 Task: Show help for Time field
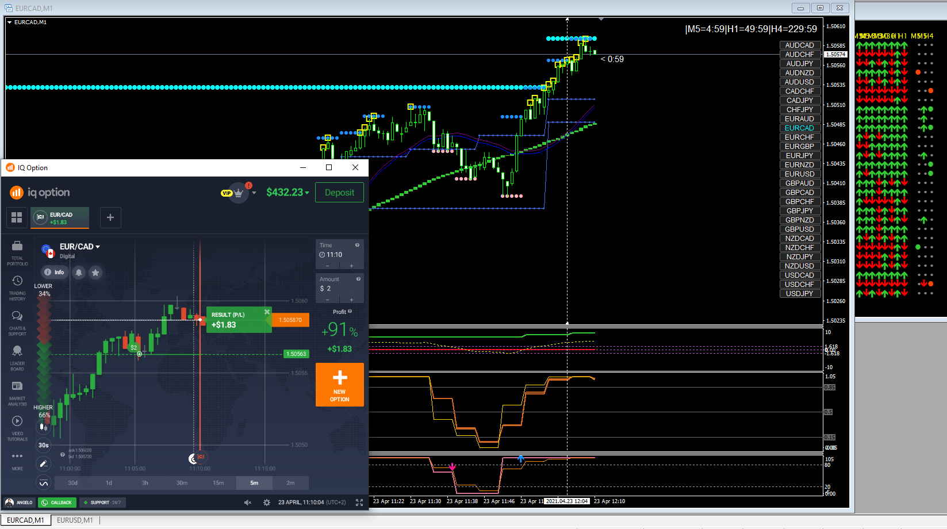click(x=357, y=245)
